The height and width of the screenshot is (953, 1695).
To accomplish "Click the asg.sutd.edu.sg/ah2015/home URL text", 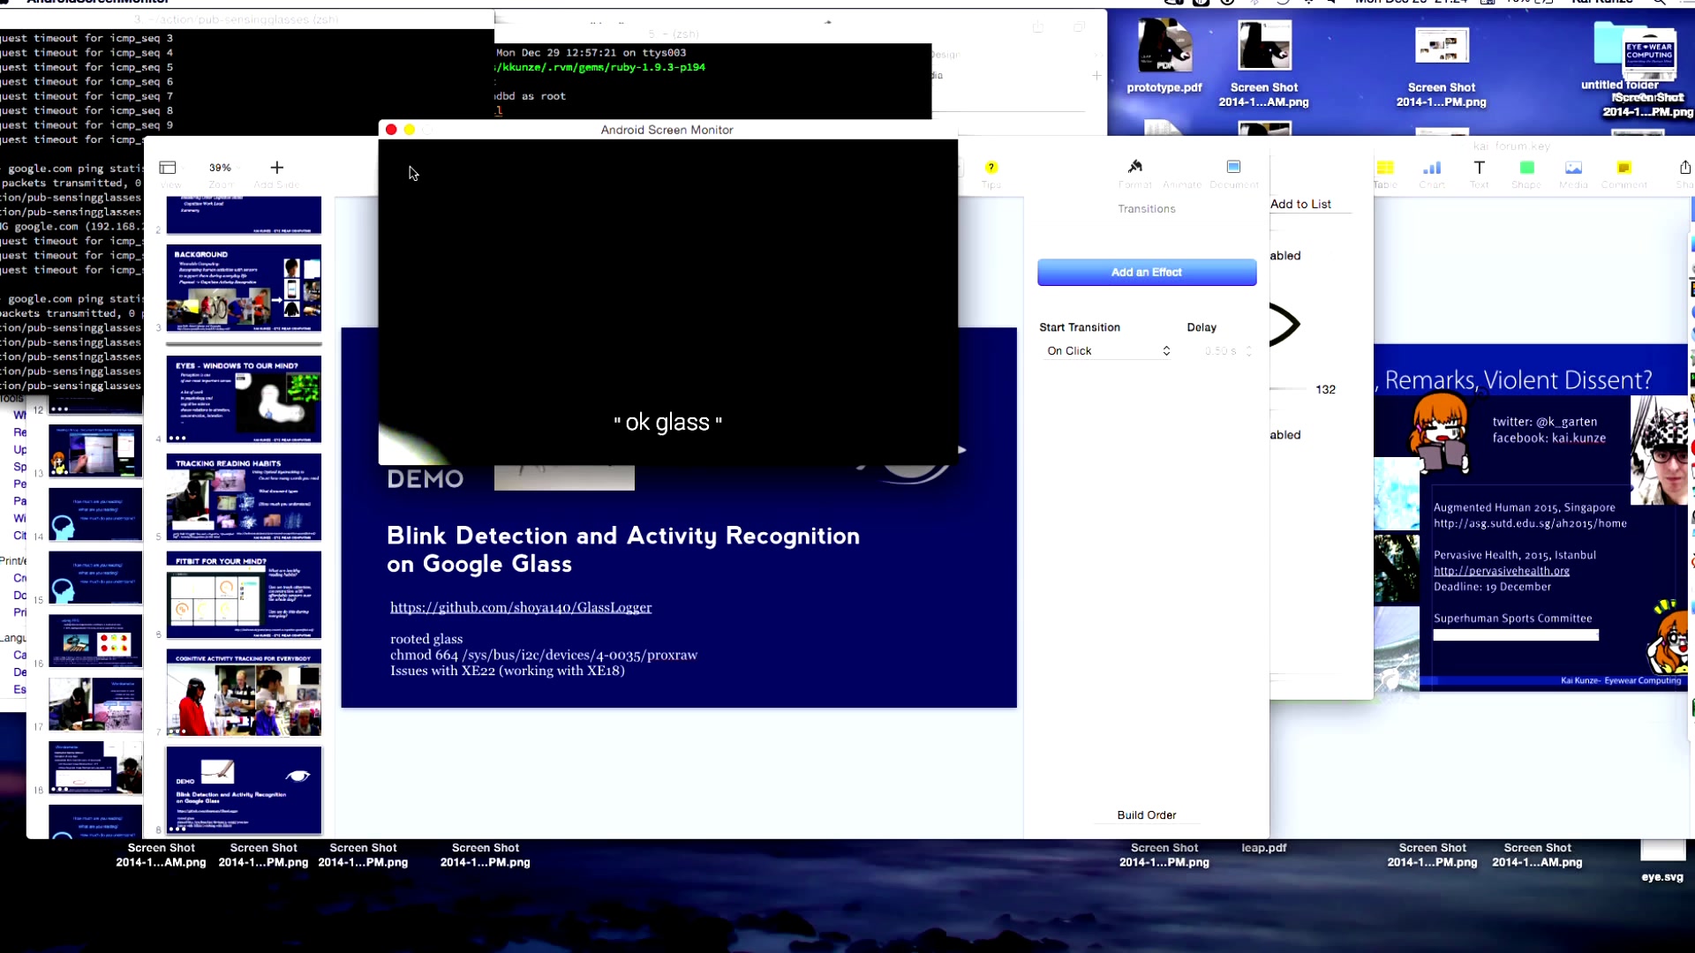I will pyautogui.click(x=1530, y=523).
